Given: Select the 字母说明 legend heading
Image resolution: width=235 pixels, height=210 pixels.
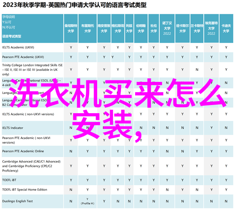Looking at the screenshot, I should click(9, 17).
